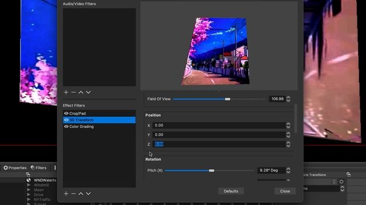Select the Crop/Pad effect filter
Viewport: 366px width, 205px height.
click(99, 113)
